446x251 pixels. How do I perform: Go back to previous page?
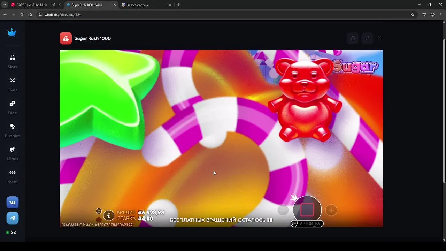coord(5,15)
